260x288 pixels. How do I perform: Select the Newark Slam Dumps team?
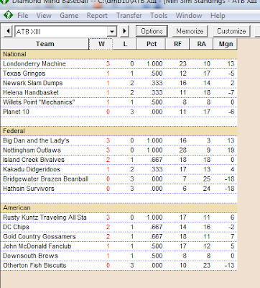coord(33,83)
